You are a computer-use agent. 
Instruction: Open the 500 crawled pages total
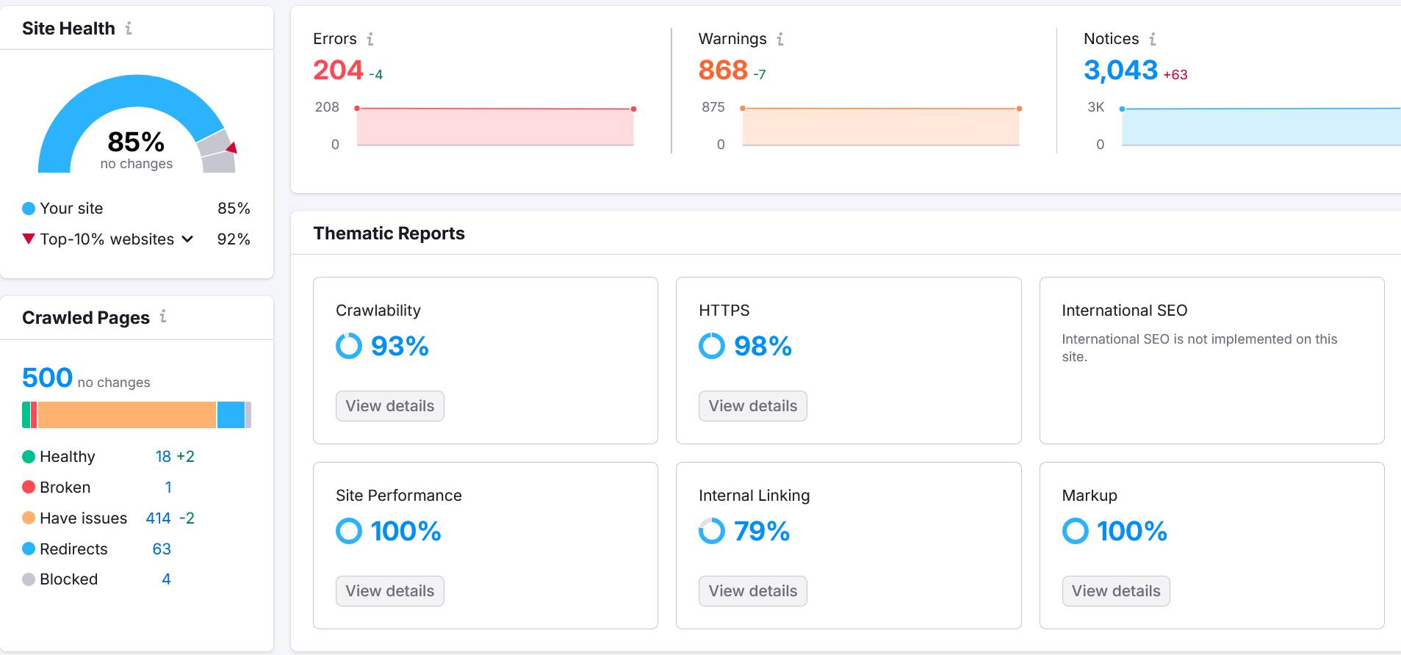tap(47, 377)
